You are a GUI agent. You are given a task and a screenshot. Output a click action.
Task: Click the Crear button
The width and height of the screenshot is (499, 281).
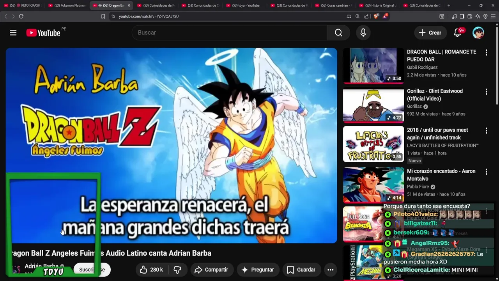430,33
